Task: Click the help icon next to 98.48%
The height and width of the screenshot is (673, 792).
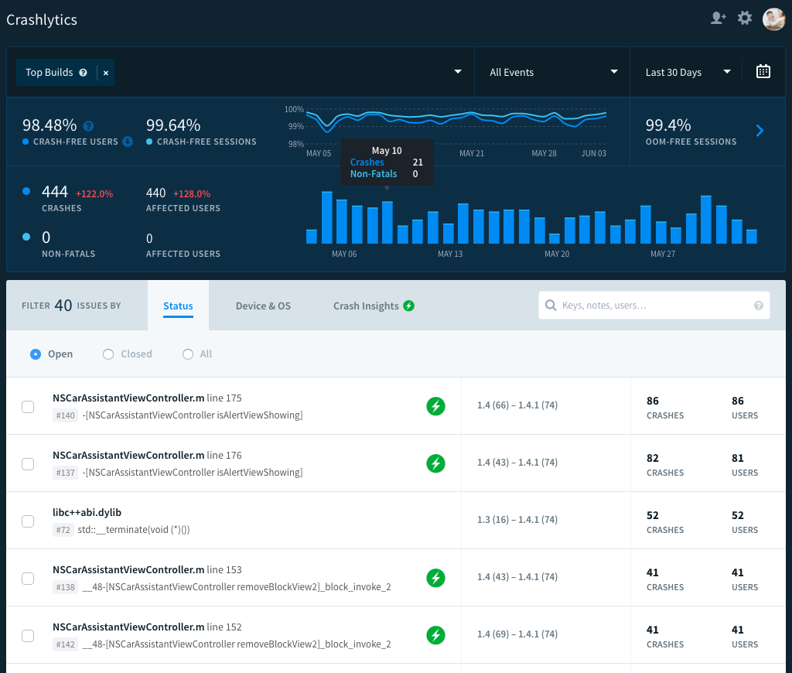Action: coord(88,126)
